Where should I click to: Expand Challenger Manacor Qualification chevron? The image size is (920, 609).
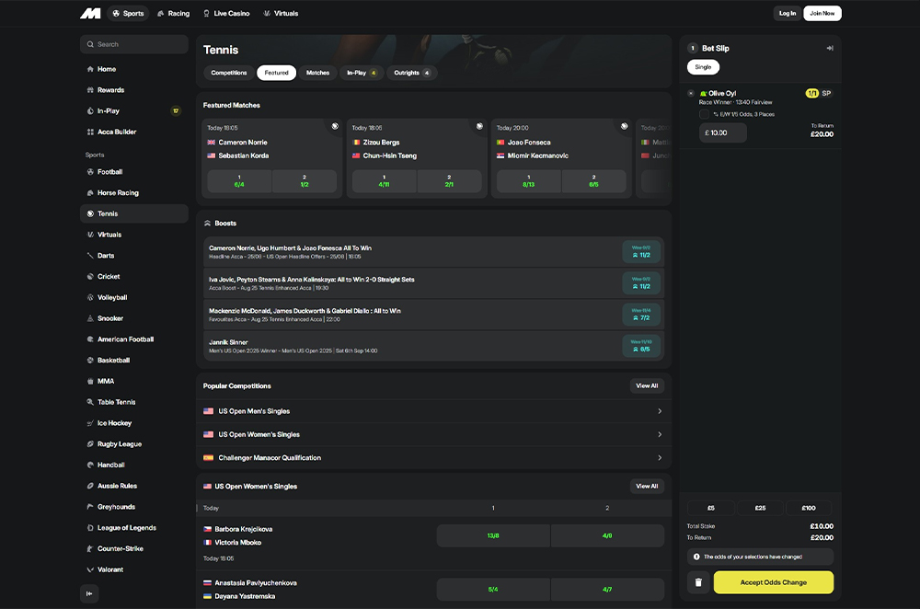pos(660,457)
